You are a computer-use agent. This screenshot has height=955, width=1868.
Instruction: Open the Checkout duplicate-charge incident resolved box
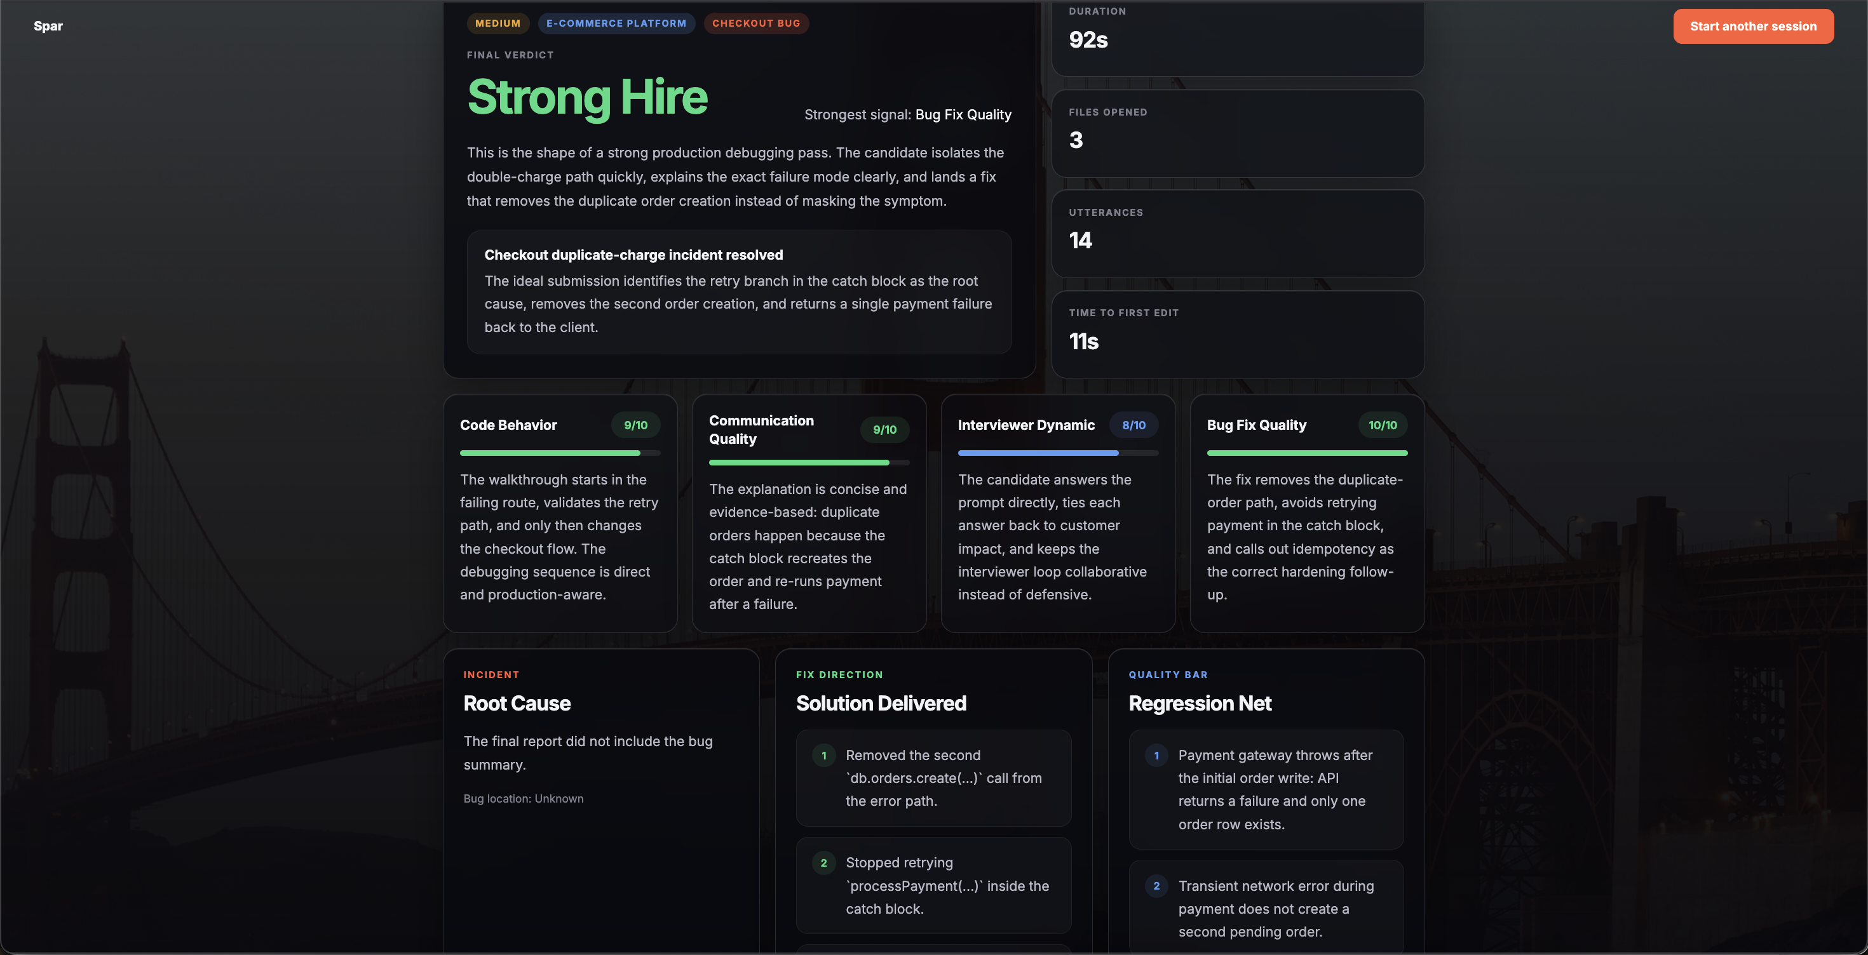(738, 292)
